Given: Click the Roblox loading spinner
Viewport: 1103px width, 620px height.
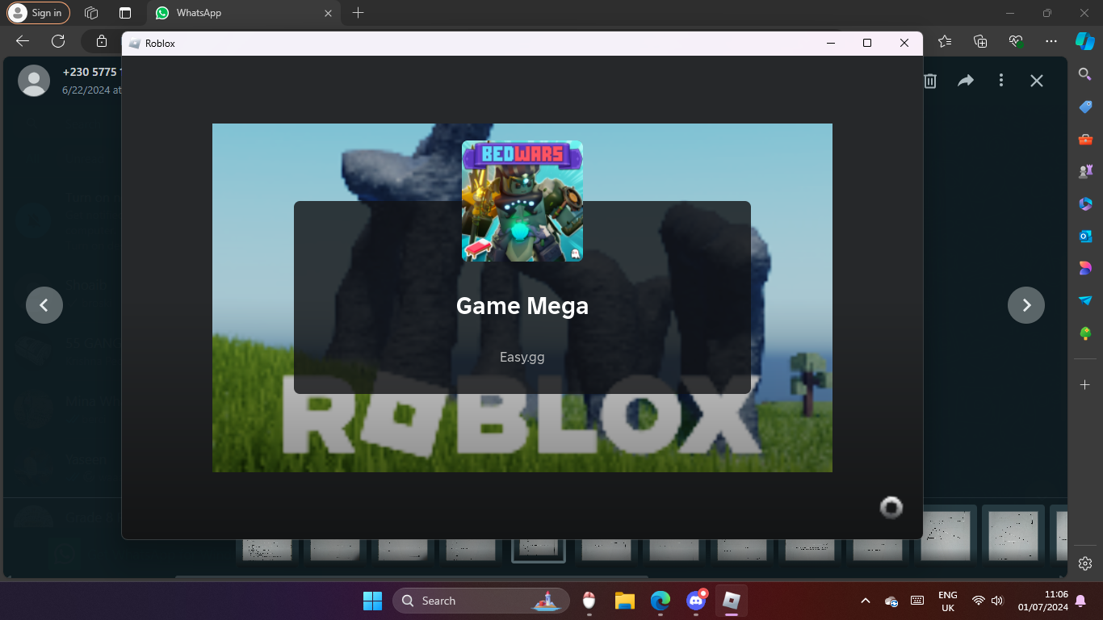Looking at the screenshot, I should (x=891, y=507).
